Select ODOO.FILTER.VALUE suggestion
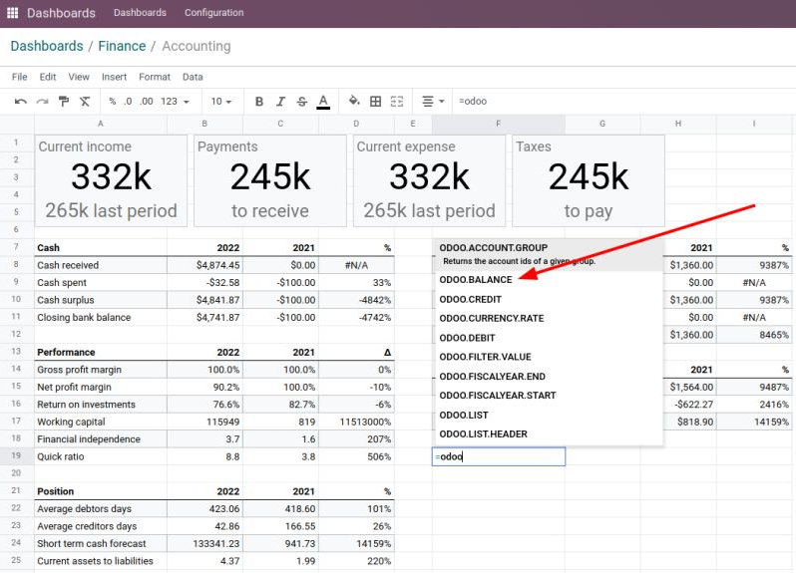The image size is (796, 573). [x=549, y=357]
